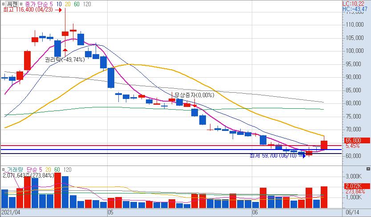Image resolution: width=371 pixels, height=217 pixels.
Task: Click the small square beside 거래량 label
Action: pyautogui.click(x=3, y=170)
